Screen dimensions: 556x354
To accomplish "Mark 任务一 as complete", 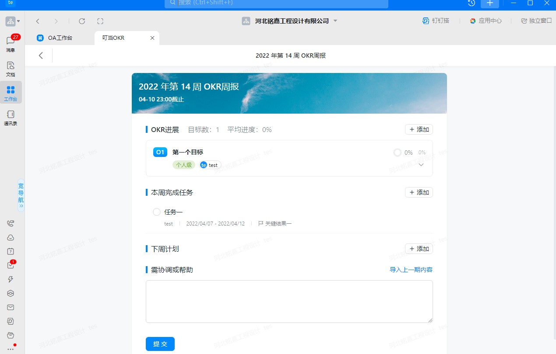I will (x=157, y=212).
